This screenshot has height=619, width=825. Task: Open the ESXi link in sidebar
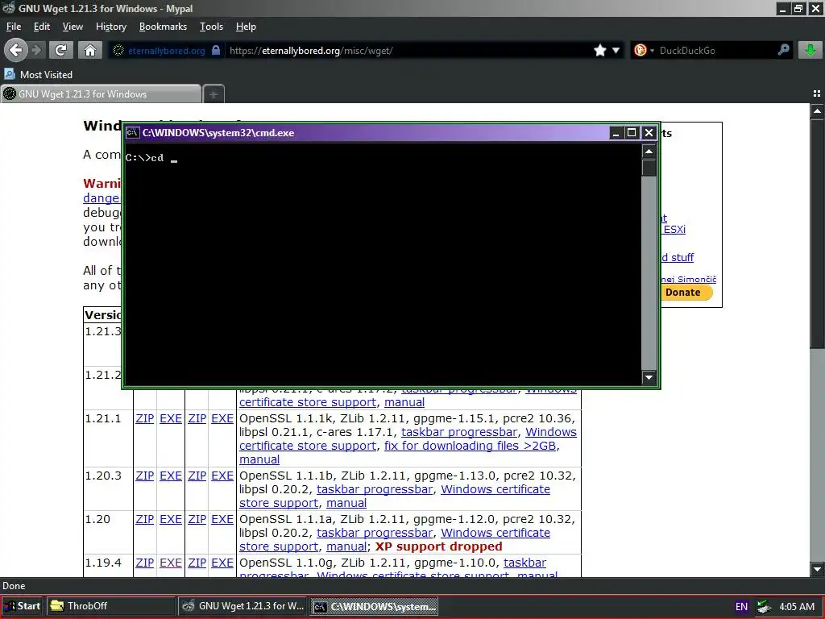click(x=674, y=230)
